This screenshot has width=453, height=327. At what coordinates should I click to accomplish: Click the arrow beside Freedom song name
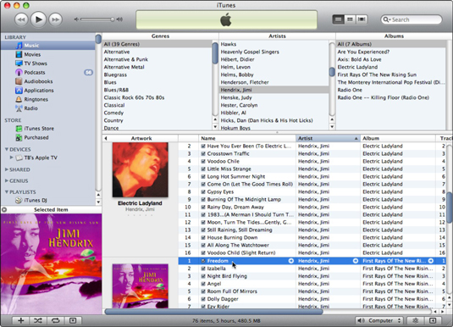pos(291,261)
